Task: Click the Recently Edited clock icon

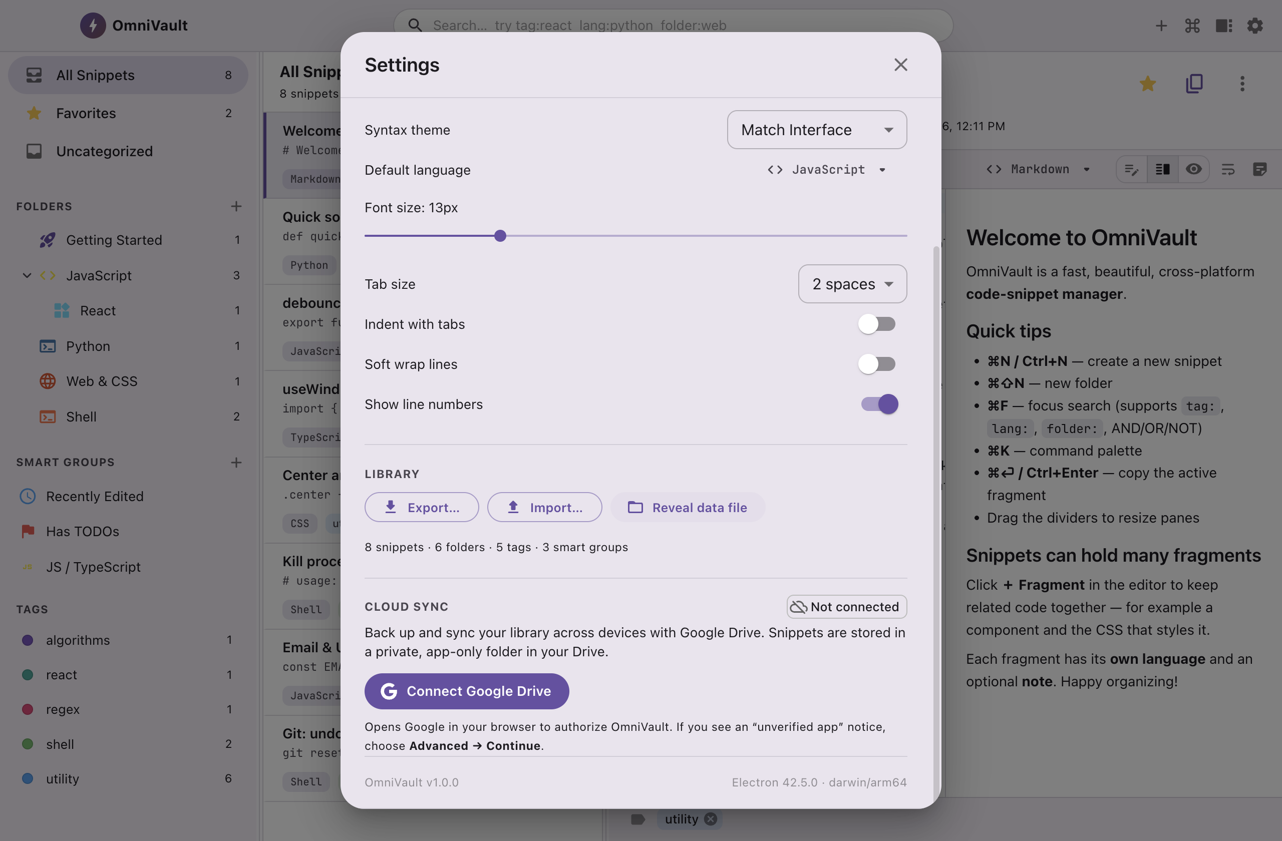Action: tap(28, 497)
